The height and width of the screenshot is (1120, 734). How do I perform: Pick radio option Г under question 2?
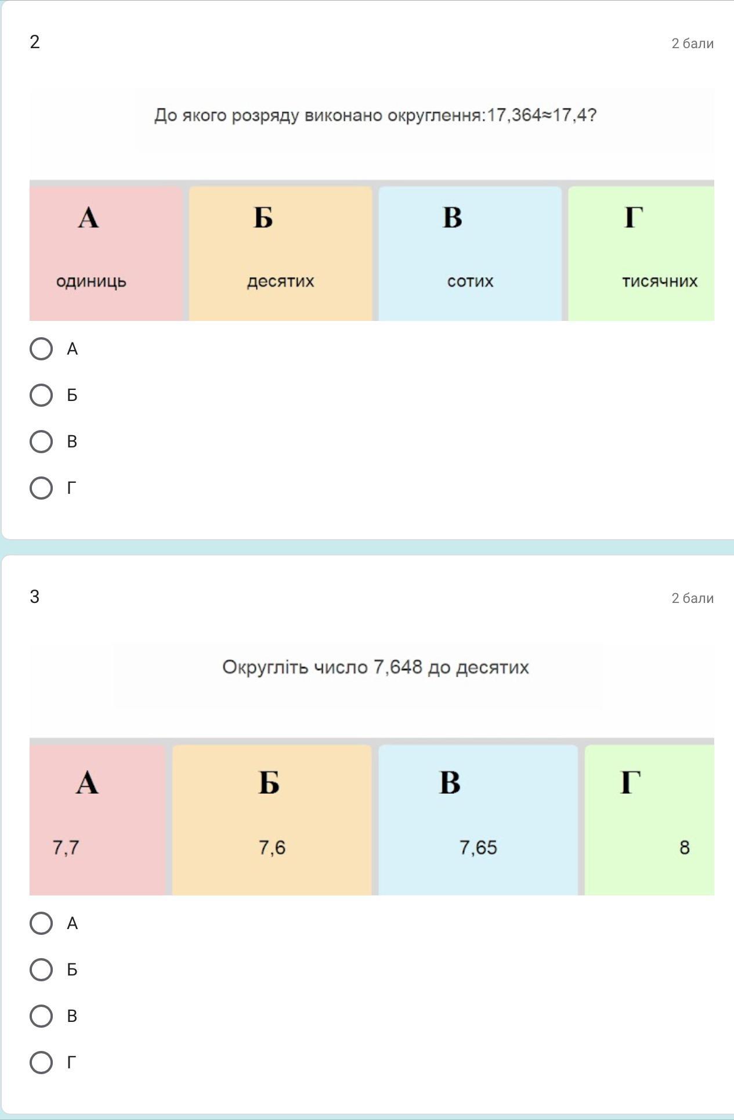(41, 488)
